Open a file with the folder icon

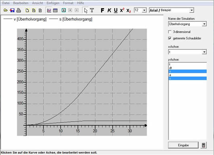point(6,10)
